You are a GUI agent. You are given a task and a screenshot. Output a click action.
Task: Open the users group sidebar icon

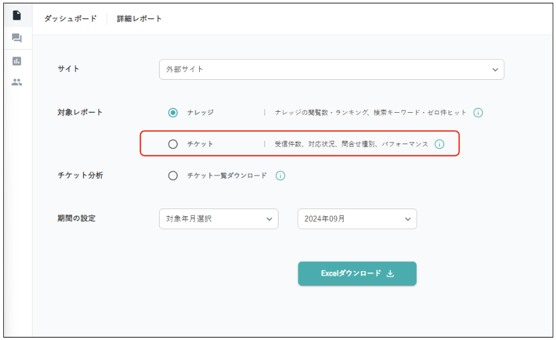coord(17,83)
